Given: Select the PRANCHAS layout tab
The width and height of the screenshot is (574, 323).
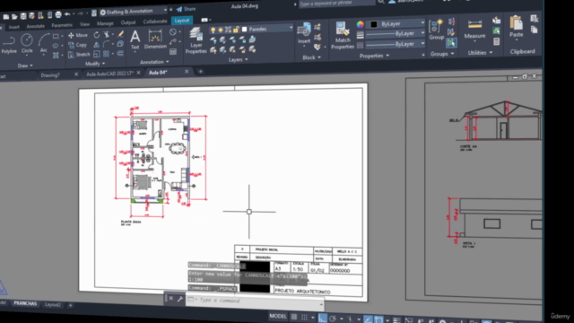Looking at the screenshot, I should pyautogui.click(x=25, y=303).
